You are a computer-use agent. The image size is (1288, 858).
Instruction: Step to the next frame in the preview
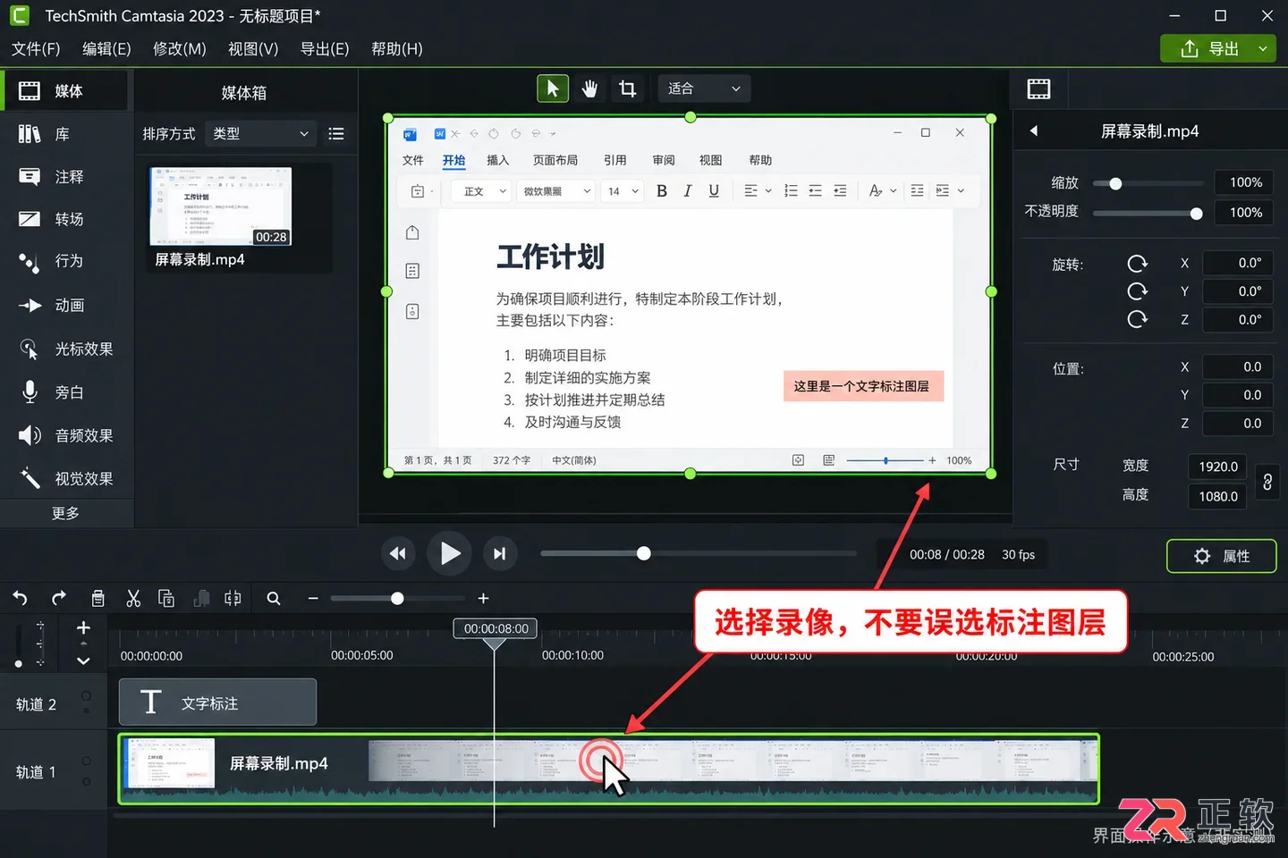pyautogui.click(x=500, y=554)
